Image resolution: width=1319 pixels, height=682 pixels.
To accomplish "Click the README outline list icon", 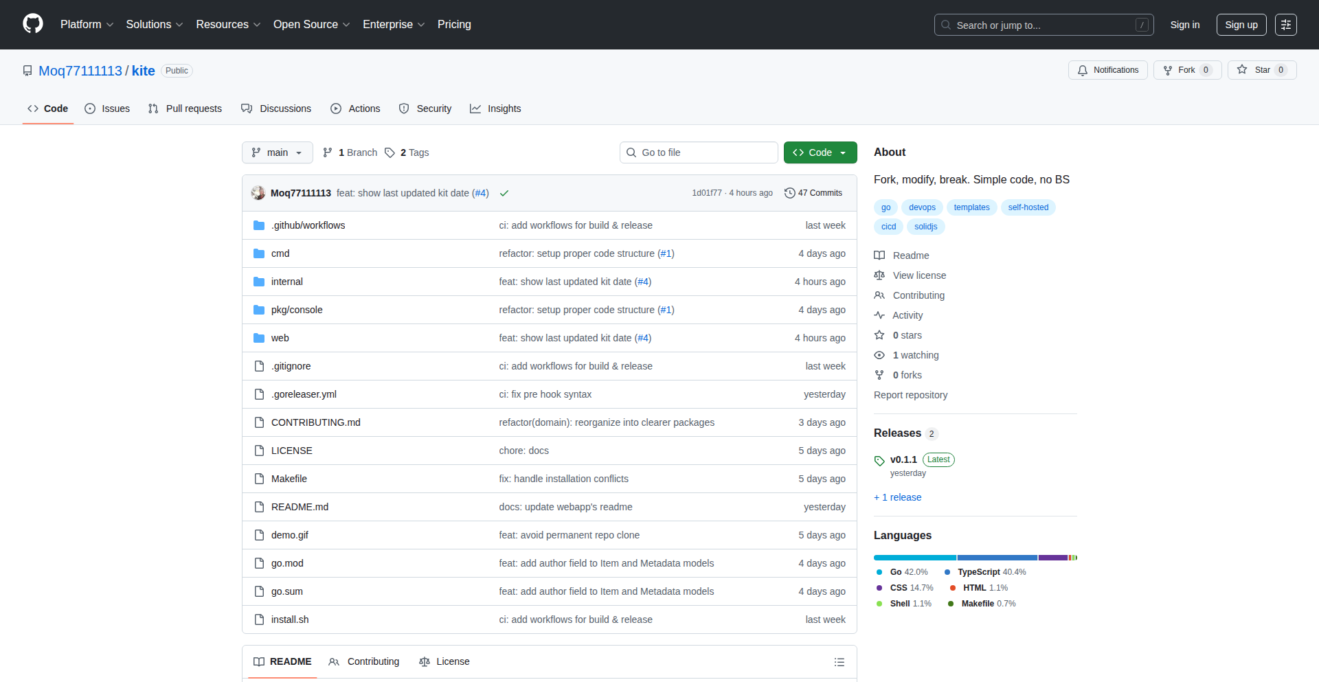I will (839, 662).
